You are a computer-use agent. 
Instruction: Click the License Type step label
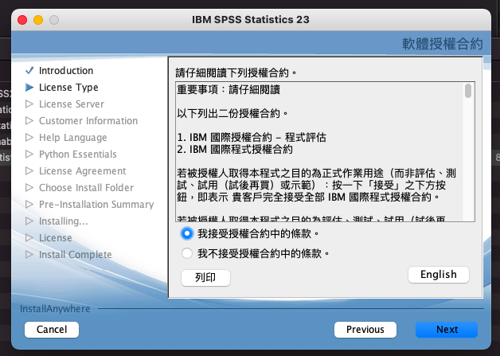(x=68, y=88)
